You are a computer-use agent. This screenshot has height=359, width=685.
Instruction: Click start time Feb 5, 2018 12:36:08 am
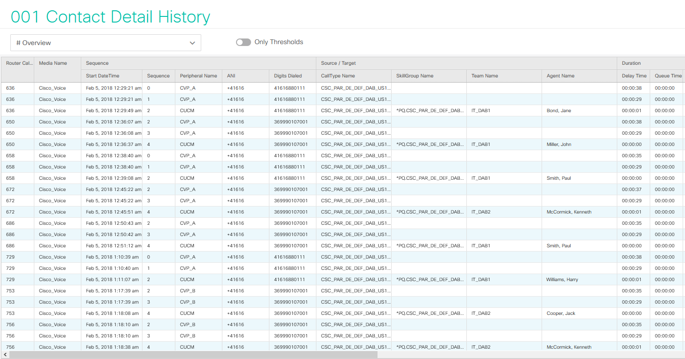coord(113,133)
